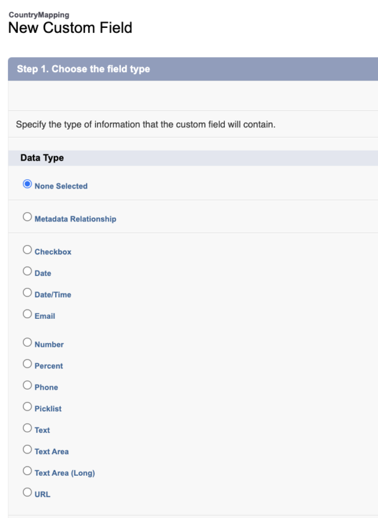Select the Text Area (Long) radio button
378x518 pixels.
click(27, 471)
